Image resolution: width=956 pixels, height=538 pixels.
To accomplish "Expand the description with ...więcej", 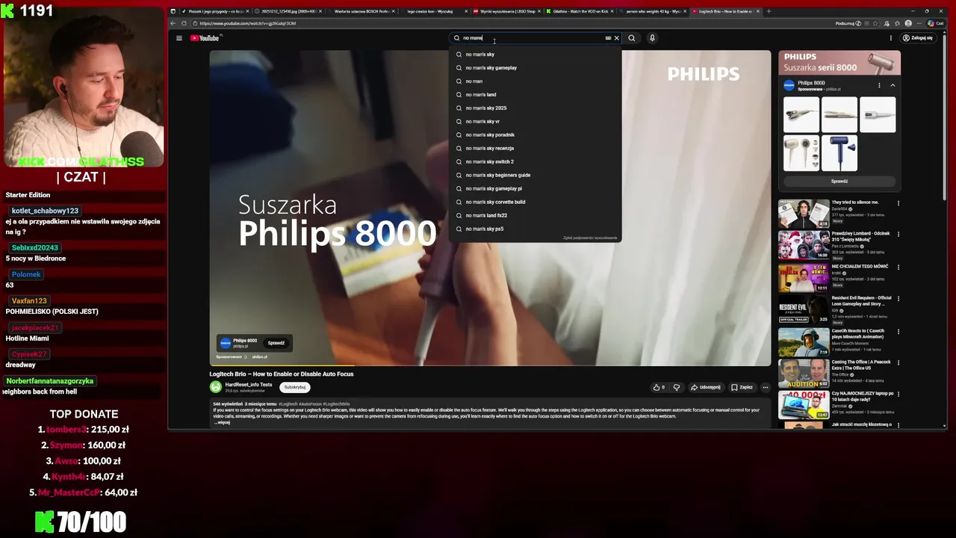I will [223, 422].
